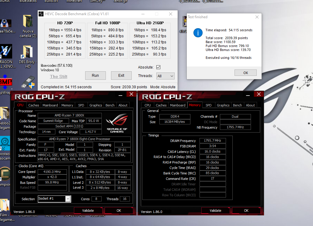
Task: Open the ebbo2 legam folder icon
Action: click(x=5, y=113)
